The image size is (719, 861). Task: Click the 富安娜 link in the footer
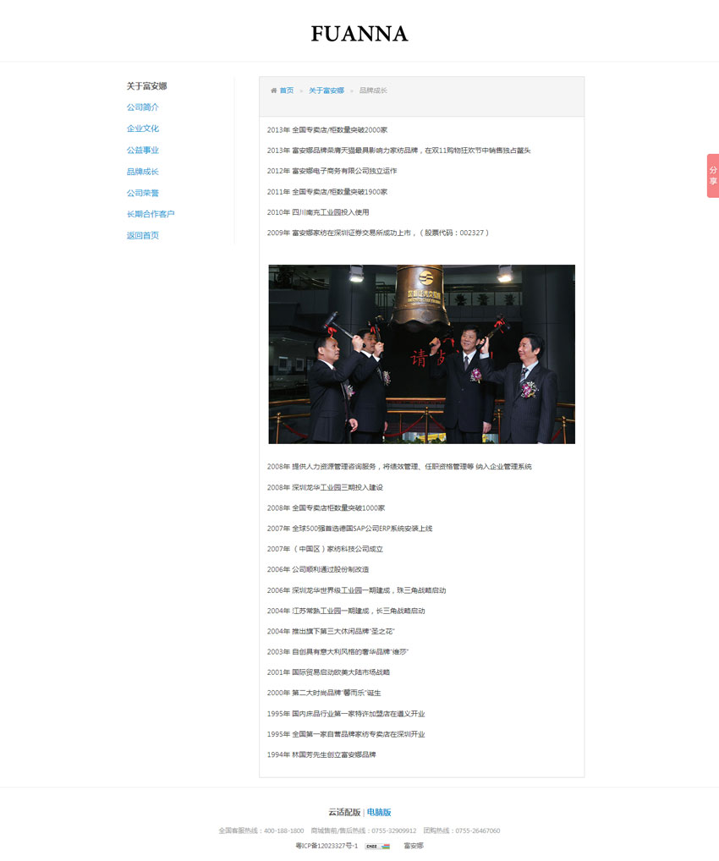[x=414, y=846]
